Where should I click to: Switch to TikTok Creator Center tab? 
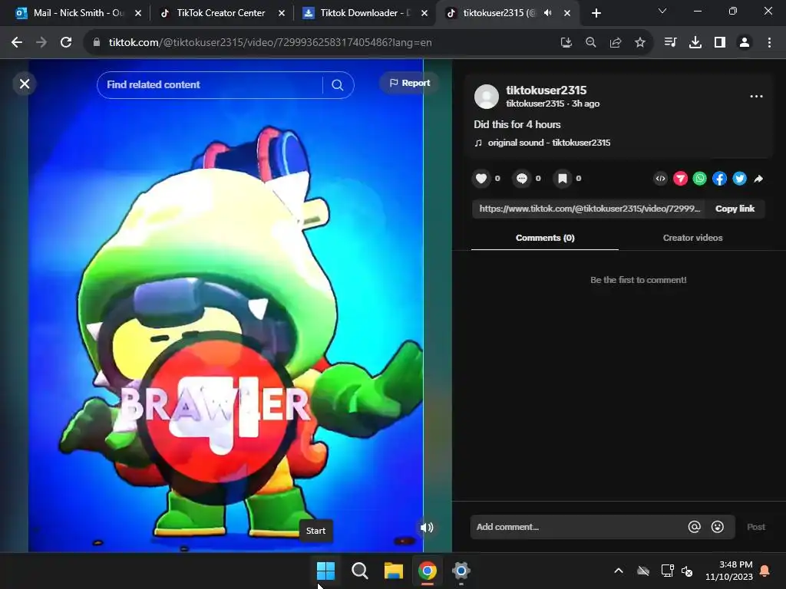220,13
